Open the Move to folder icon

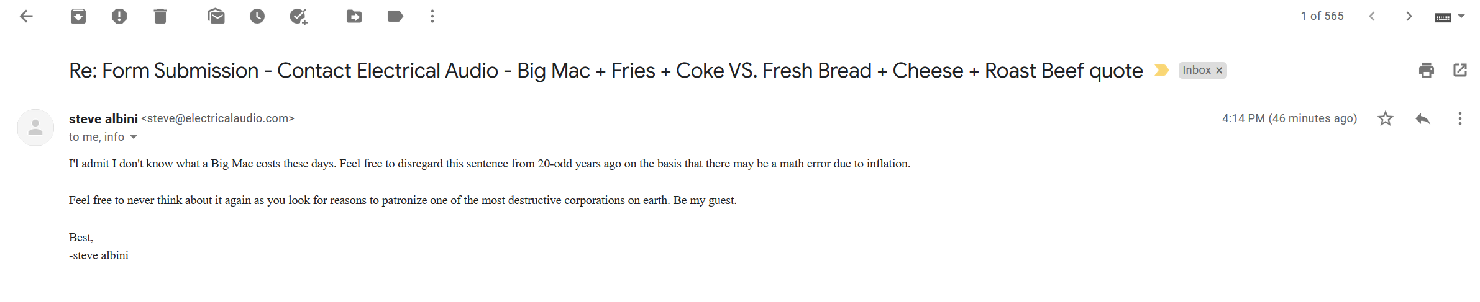pos(354,16)
